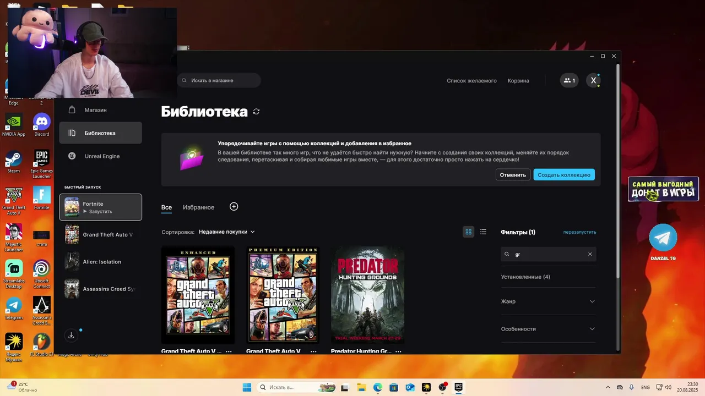Clear the filter search text
705x396 pixels.
click(590, 254)
